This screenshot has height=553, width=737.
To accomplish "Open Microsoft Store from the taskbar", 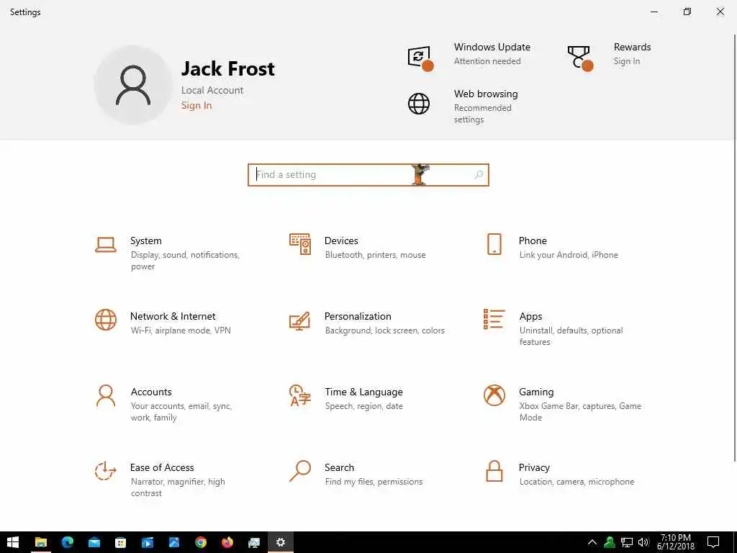I will pyautogui.click(x=121, y=542).
